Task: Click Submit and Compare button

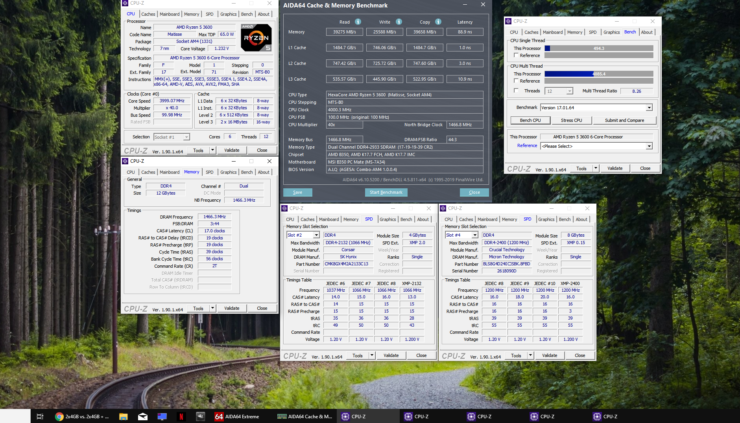Action: (625, 120)
